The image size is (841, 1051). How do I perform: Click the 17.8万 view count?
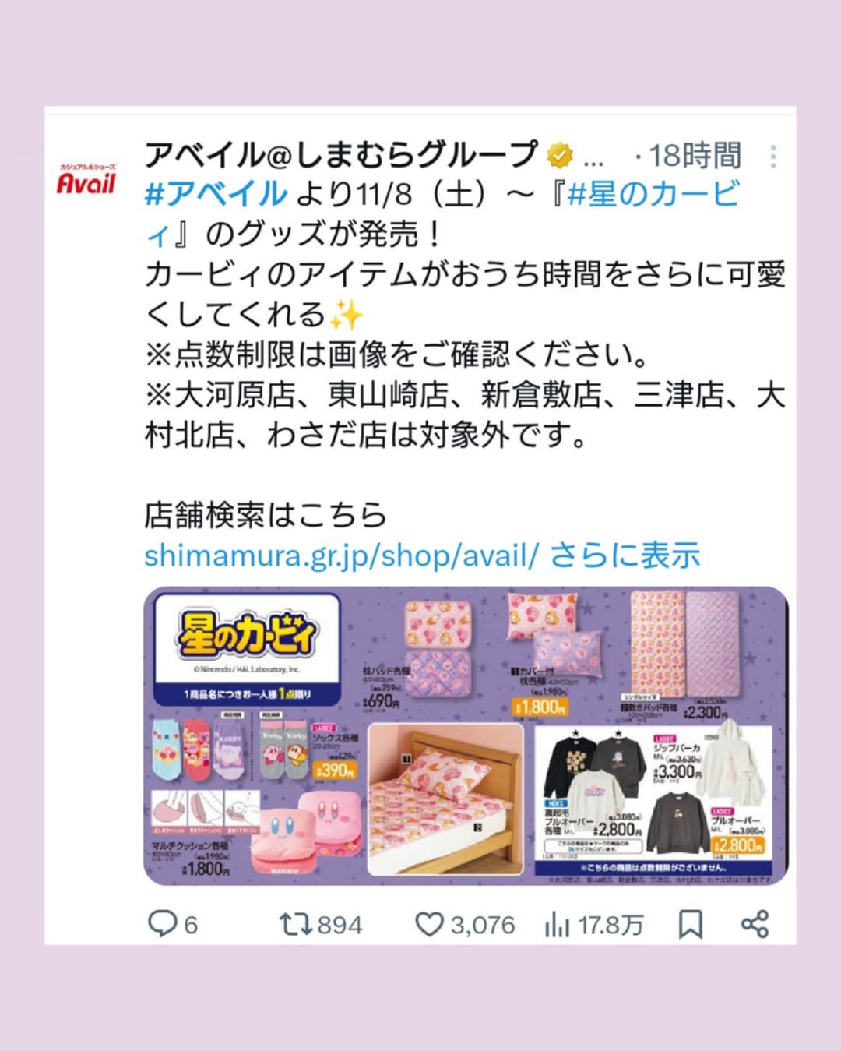coord(611,926)
